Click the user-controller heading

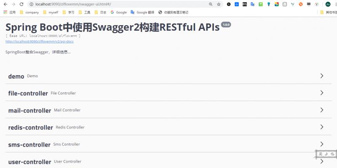point(29,162)
